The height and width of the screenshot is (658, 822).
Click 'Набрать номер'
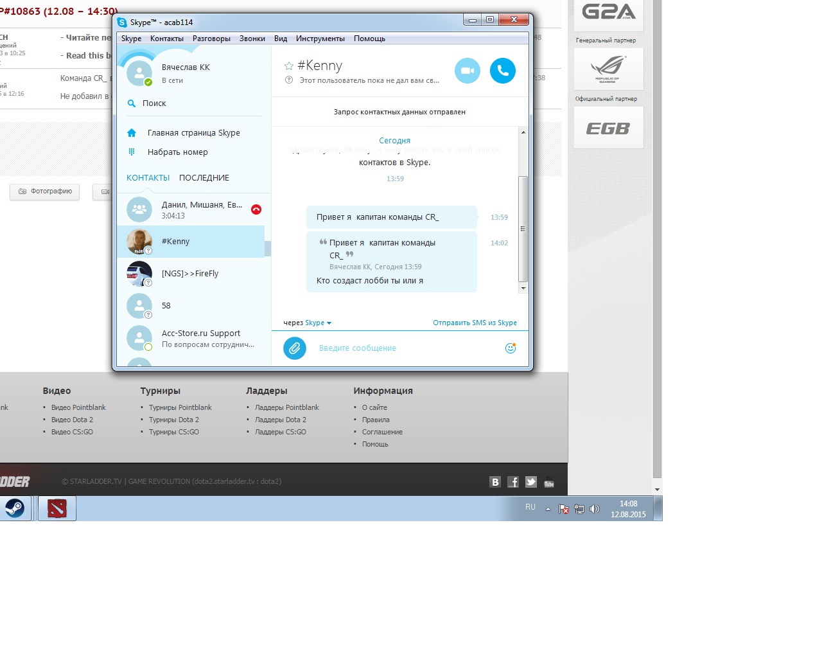178,152
